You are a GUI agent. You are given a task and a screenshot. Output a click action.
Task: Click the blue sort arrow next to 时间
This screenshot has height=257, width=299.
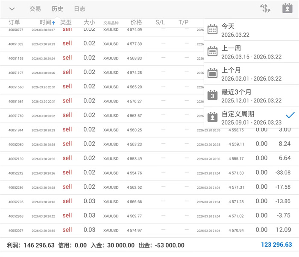[54, 23]
